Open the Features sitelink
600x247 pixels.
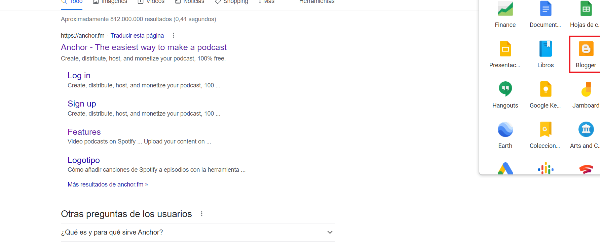(x=84, y=132)
